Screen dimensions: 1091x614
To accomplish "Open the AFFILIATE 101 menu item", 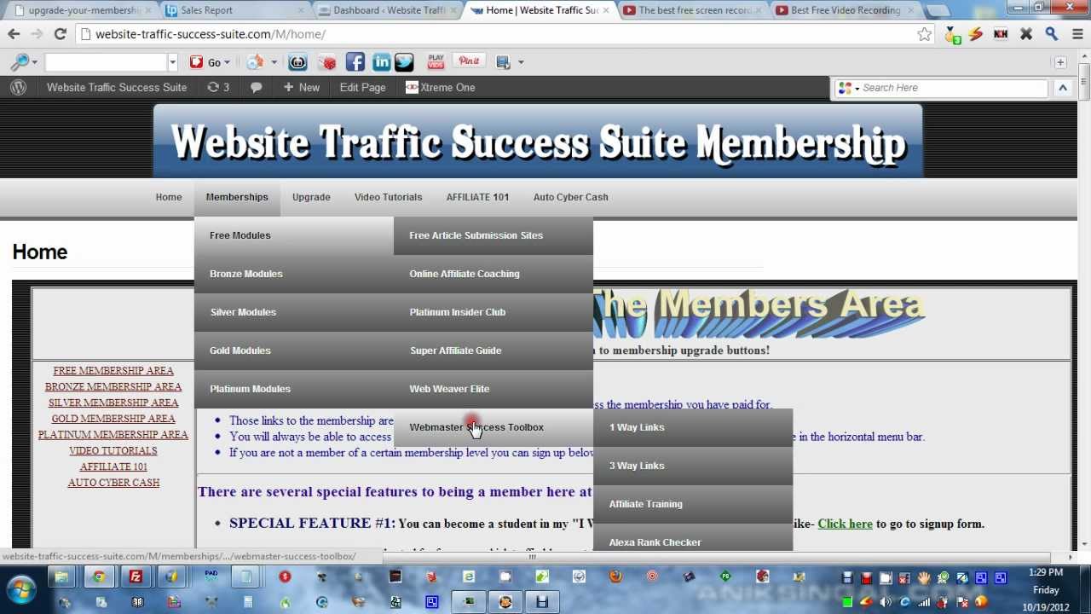I will tap(477, 197).
